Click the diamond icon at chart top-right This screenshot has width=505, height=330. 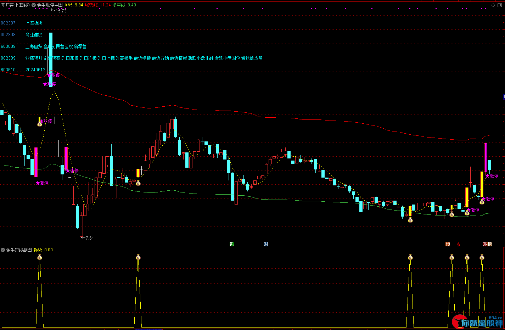click(493, 5)
